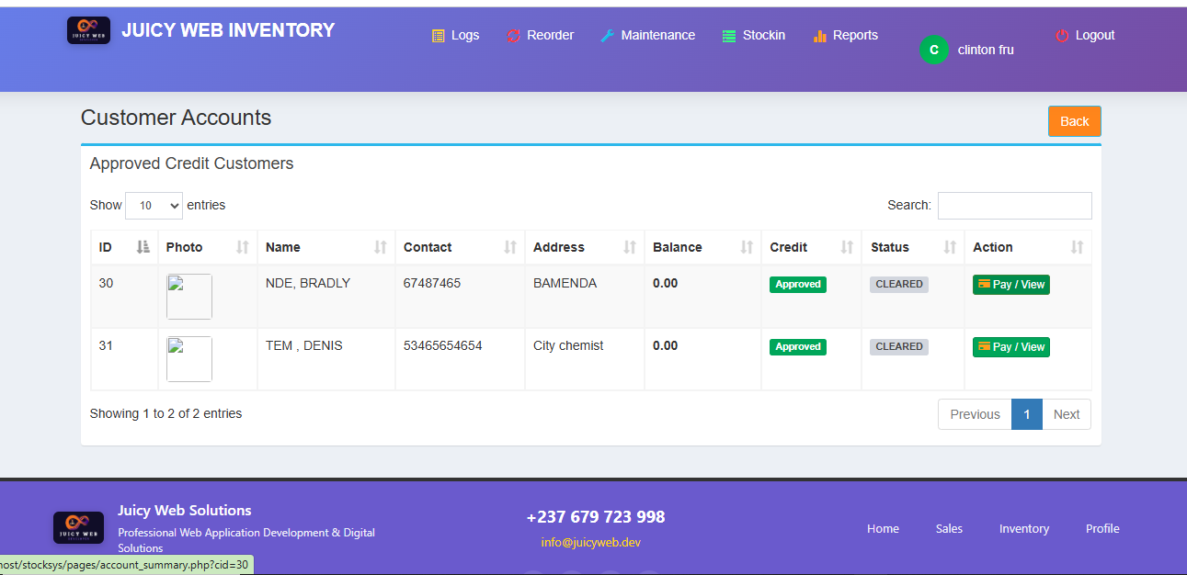The image size is (1187, 575).
Task: Open the Juicy Web logo in the header
Action: [88, 29]
